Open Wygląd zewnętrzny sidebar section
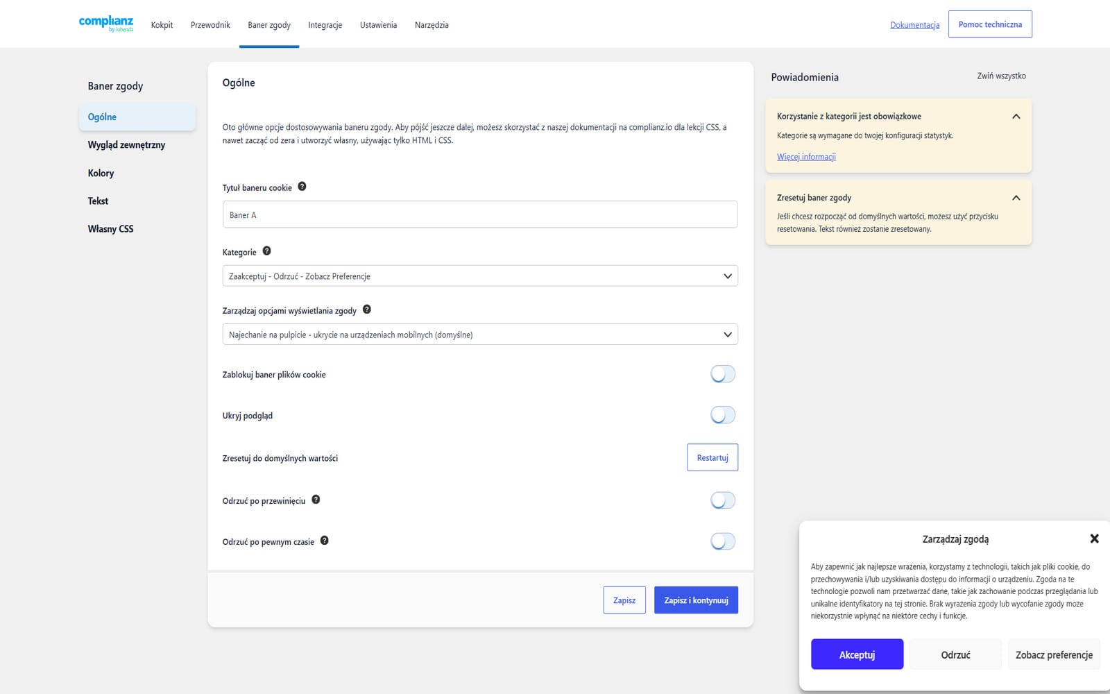This screenshot has height=694, width=1110. click(126, 145)
